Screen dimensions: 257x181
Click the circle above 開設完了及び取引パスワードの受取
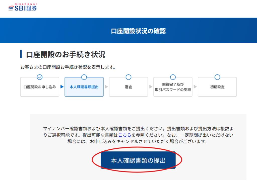pos(173,77)
